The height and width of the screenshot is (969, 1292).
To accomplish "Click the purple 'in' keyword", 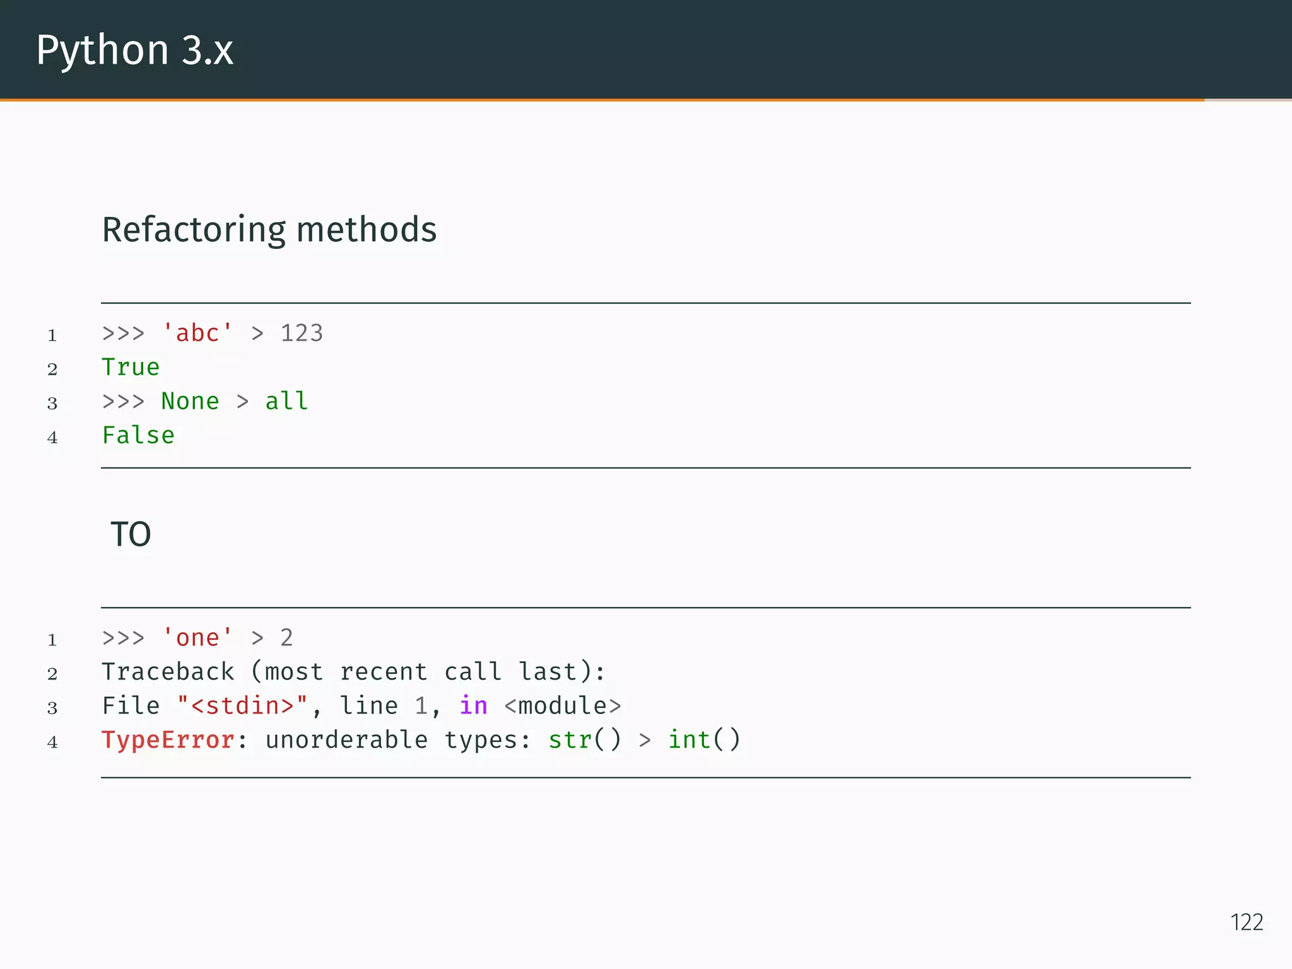I will click(473, 705).
